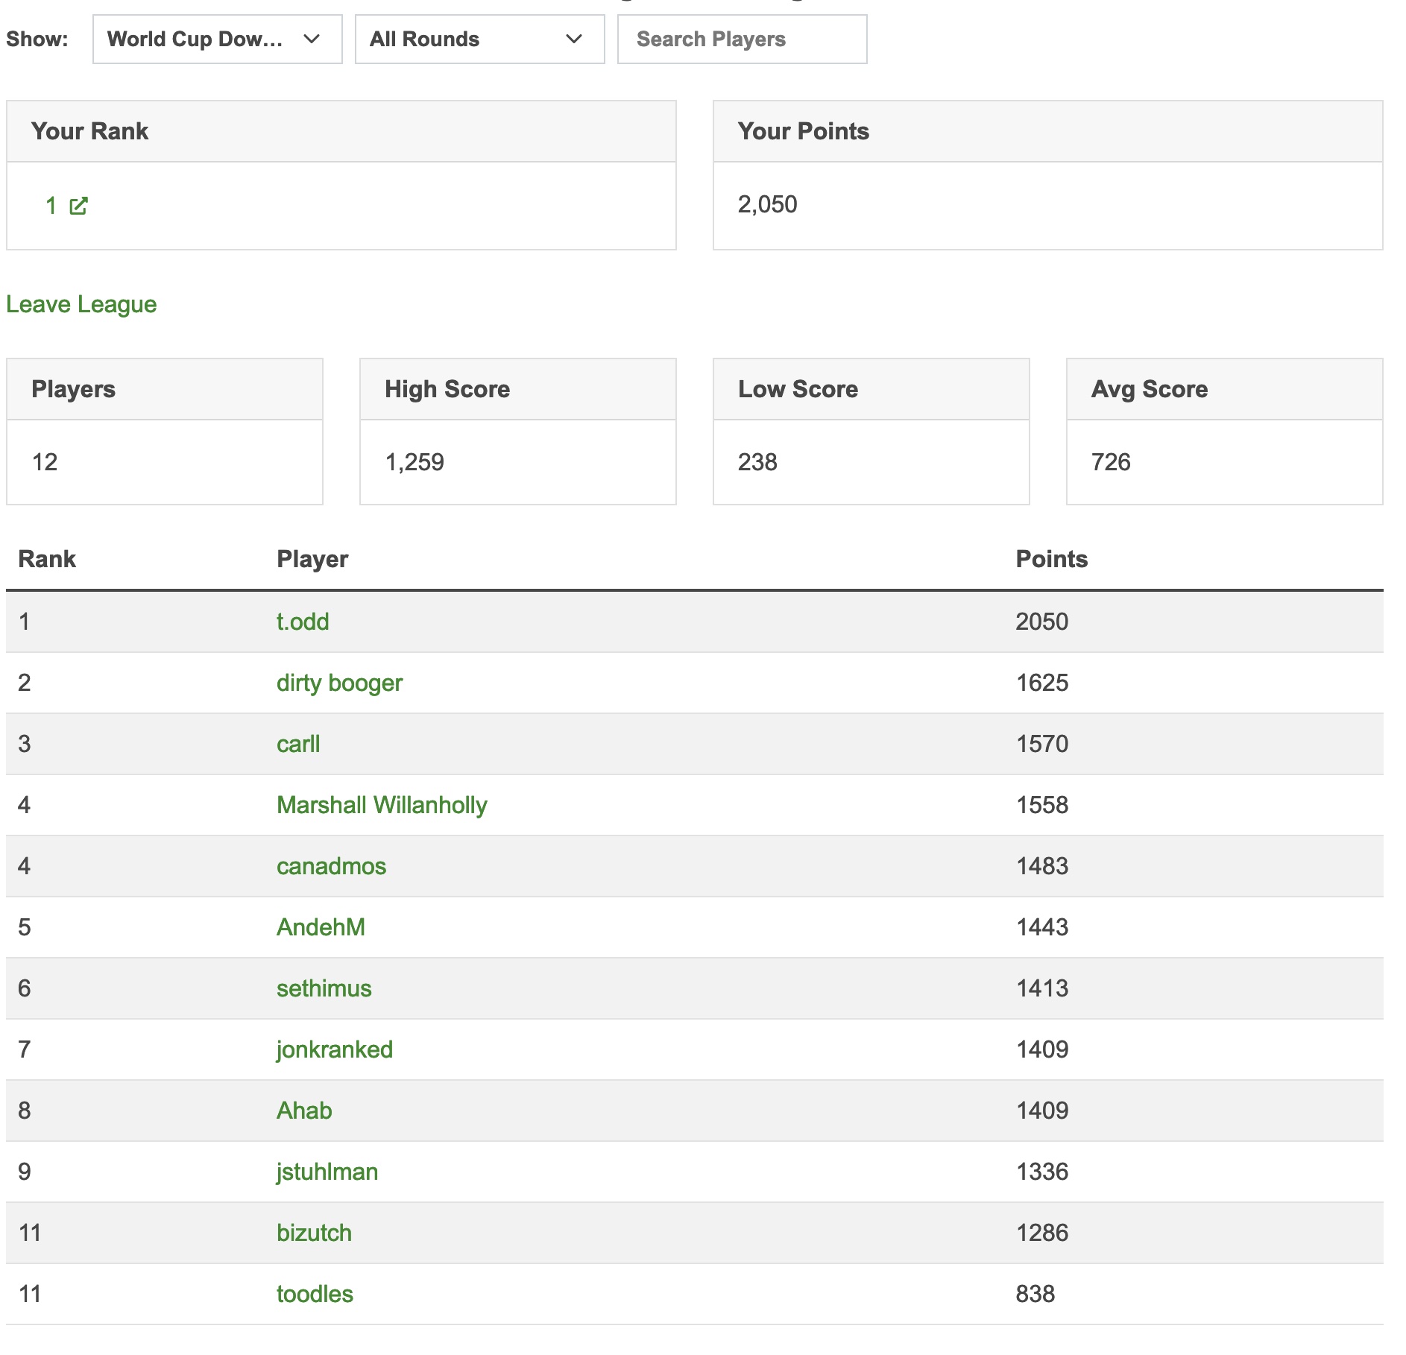Image resolution: width=1406 pixels, height=1355 pixels.
Task: Focus the Search Players field
Action: click(743, 40)
